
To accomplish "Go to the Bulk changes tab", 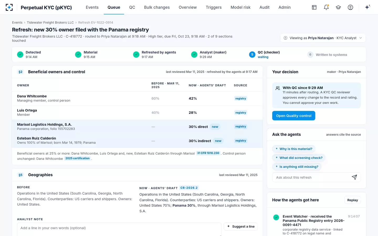I will 157,7.
